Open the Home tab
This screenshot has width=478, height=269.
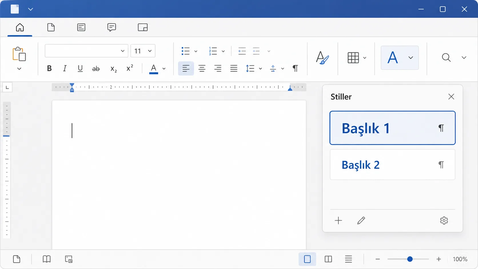pyautogui.click(x=20, y=27)
